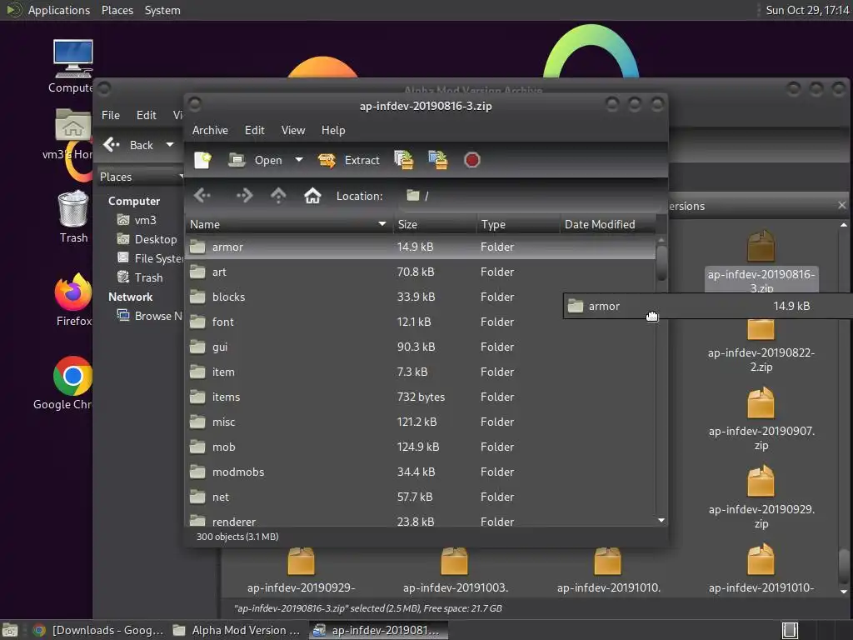
Task: Select the misc folder row
Action: tap(420, 422)
